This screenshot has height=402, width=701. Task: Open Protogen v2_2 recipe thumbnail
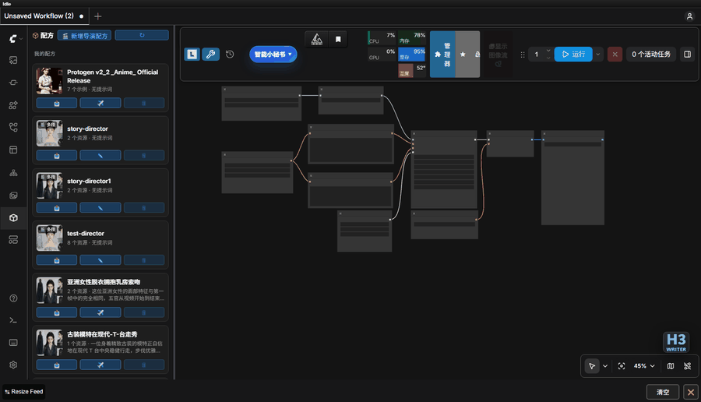[x=49, y=81]
